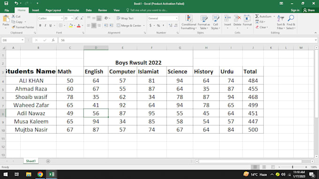Collapse the ribbon with the chevron
Screen dimensions: 319x179
(x=315, y=33)
